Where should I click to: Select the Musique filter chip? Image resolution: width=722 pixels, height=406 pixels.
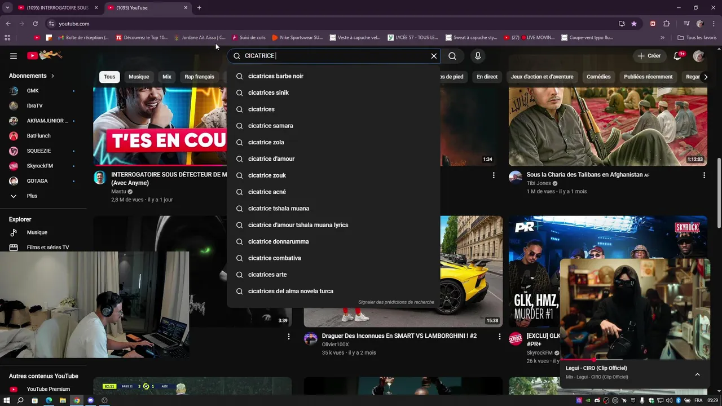139,77
